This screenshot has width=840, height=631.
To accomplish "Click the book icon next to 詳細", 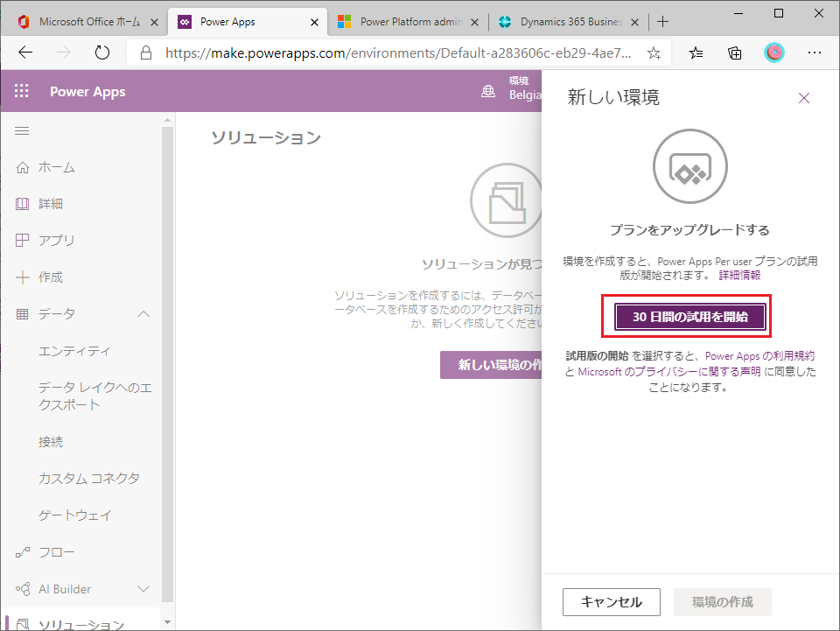I will [23, 204].
